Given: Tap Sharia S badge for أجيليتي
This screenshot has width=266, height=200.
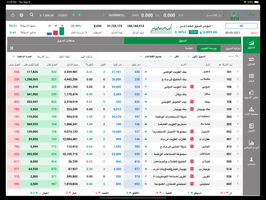Looking at the screenshot, I should (192, 184).
